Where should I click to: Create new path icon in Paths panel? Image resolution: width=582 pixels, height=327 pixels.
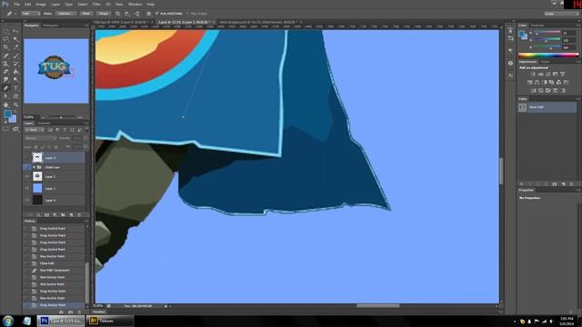pos(563,183)
